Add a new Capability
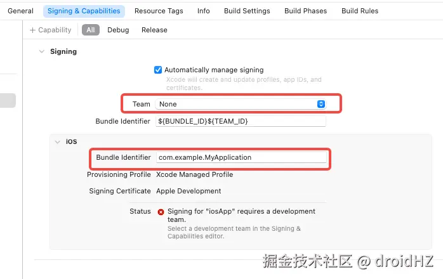The height and width of the screenshot is (279, 443). coord(50,30)
